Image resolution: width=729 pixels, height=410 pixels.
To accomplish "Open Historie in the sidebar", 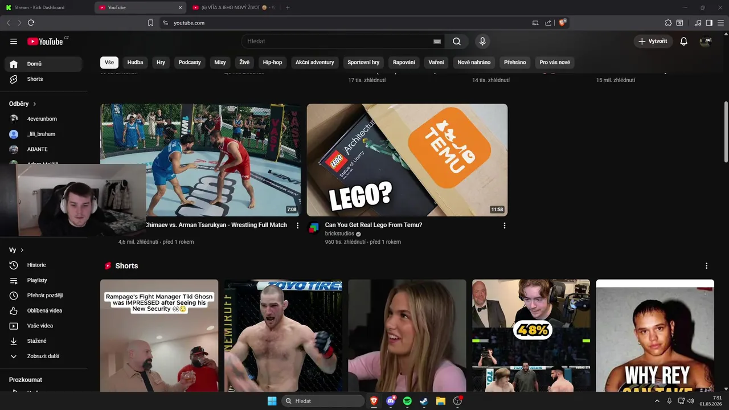I will pos(44,265).
